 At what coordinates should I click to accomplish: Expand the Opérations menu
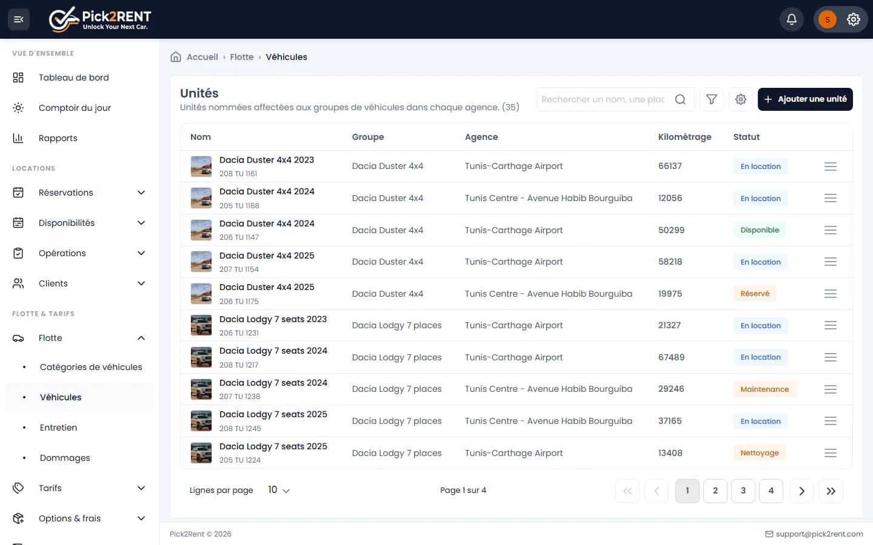[80, 253]
